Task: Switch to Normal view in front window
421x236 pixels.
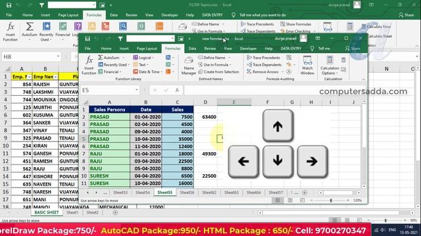Action: pyautogui.click(x=278, y=200)
